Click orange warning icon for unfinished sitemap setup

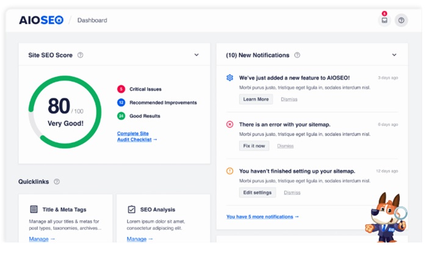230,171
